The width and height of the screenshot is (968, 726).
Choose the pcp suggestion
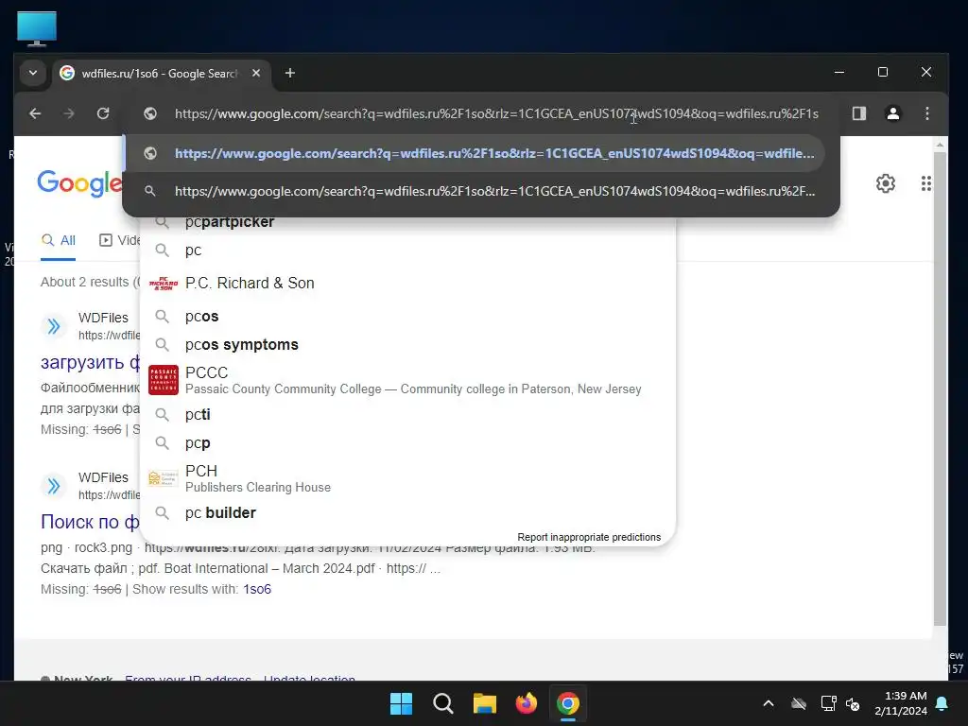pyautogui.click(x=407, y=442)
